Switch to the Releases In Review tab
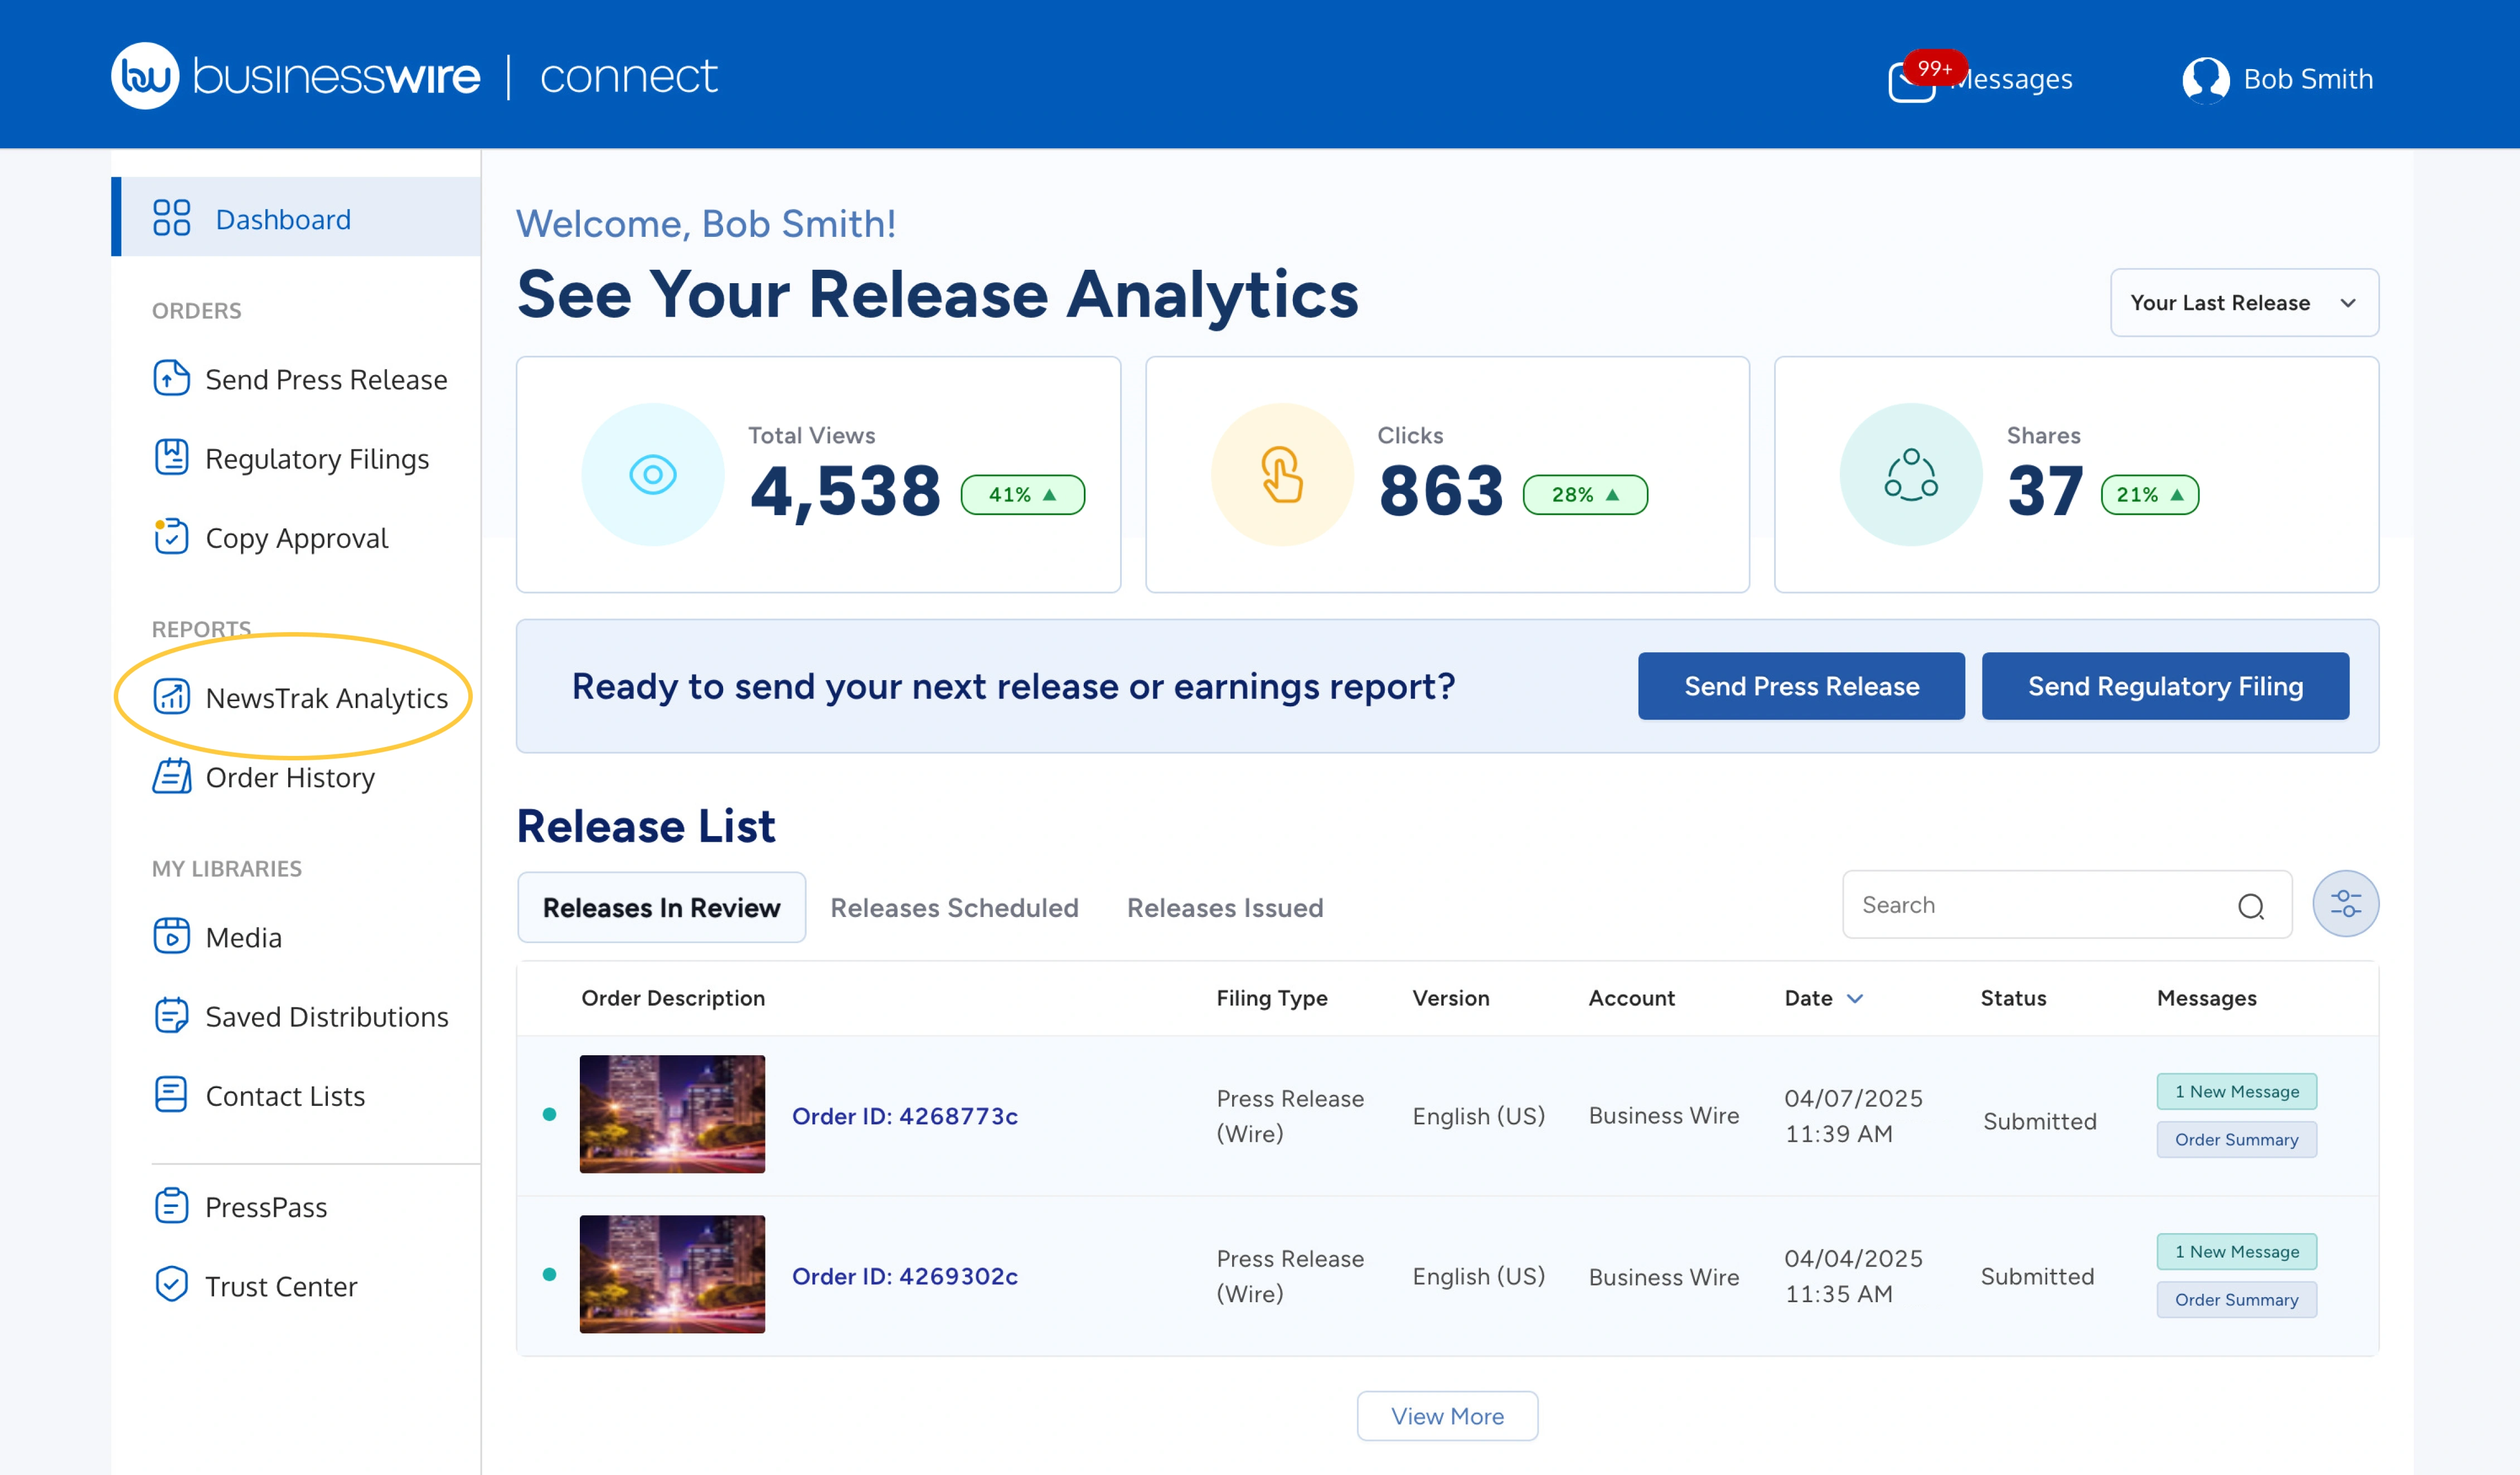This screenshot has width=2520, height=1475. point(661,908)
